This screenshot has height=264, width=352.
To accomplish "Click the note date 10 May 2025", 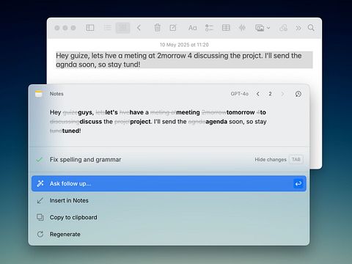I will 184,45.
